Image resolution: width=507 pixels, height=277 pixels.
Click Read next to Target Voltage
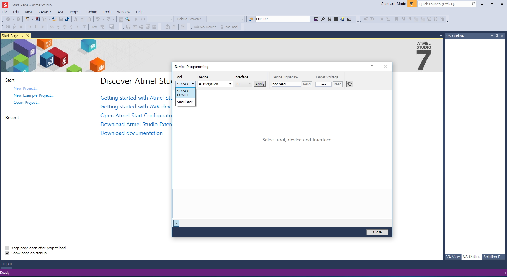[338, 84]
